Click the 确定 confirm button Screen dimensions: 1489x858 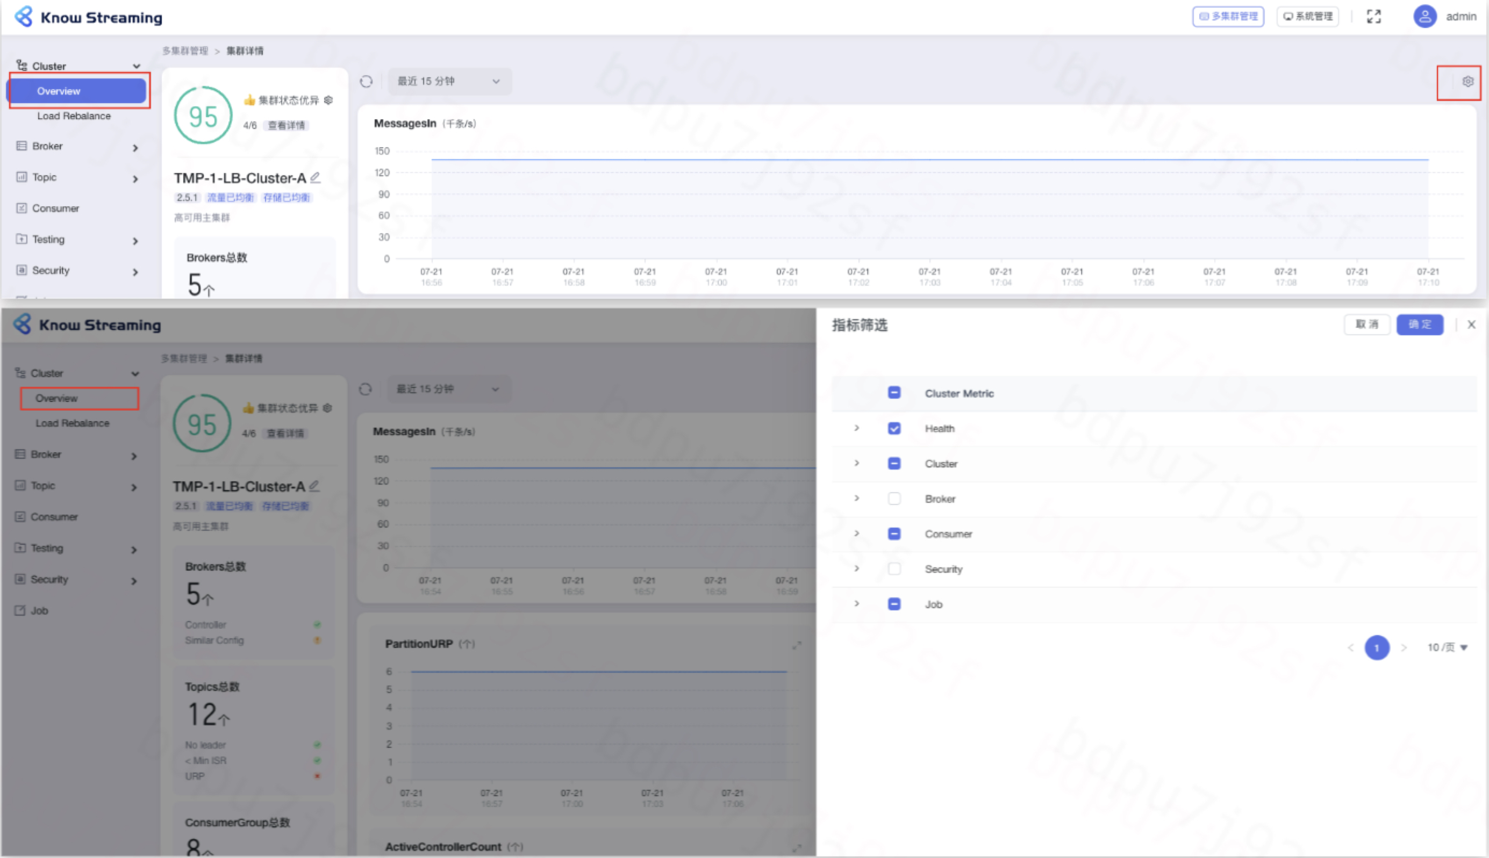coord(1419,325)
